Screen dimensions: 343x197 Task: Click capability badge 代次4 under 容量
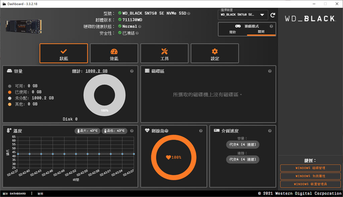coord(243,145)
